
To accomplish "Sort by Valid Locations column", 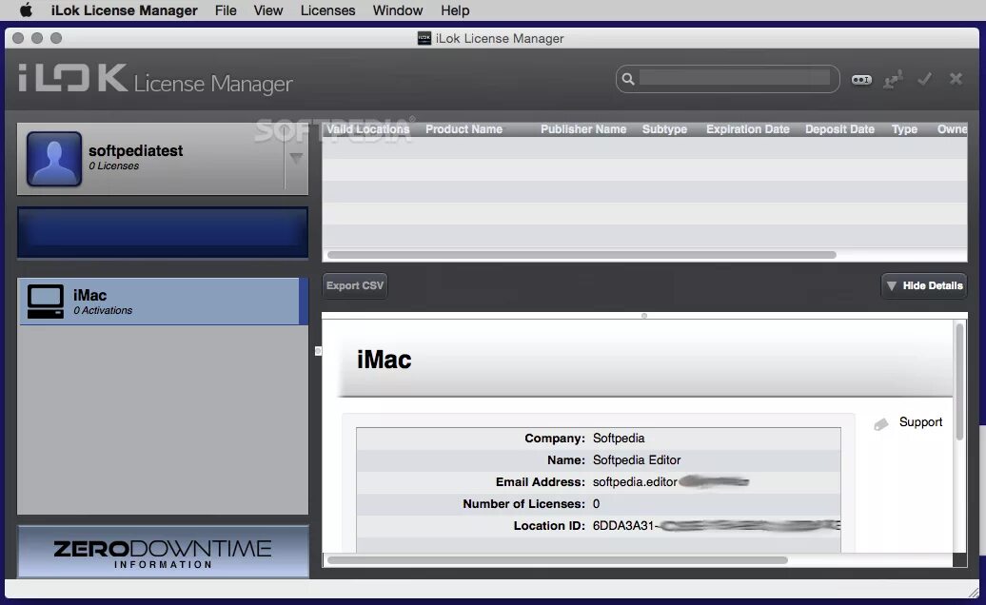I will coord(368,128).
